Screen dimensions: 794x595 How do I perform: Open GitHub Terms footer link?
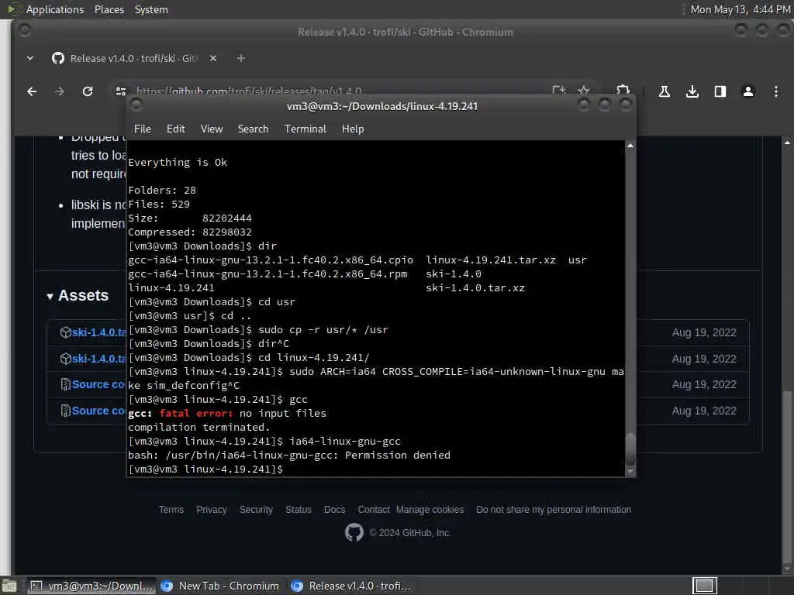171,510
